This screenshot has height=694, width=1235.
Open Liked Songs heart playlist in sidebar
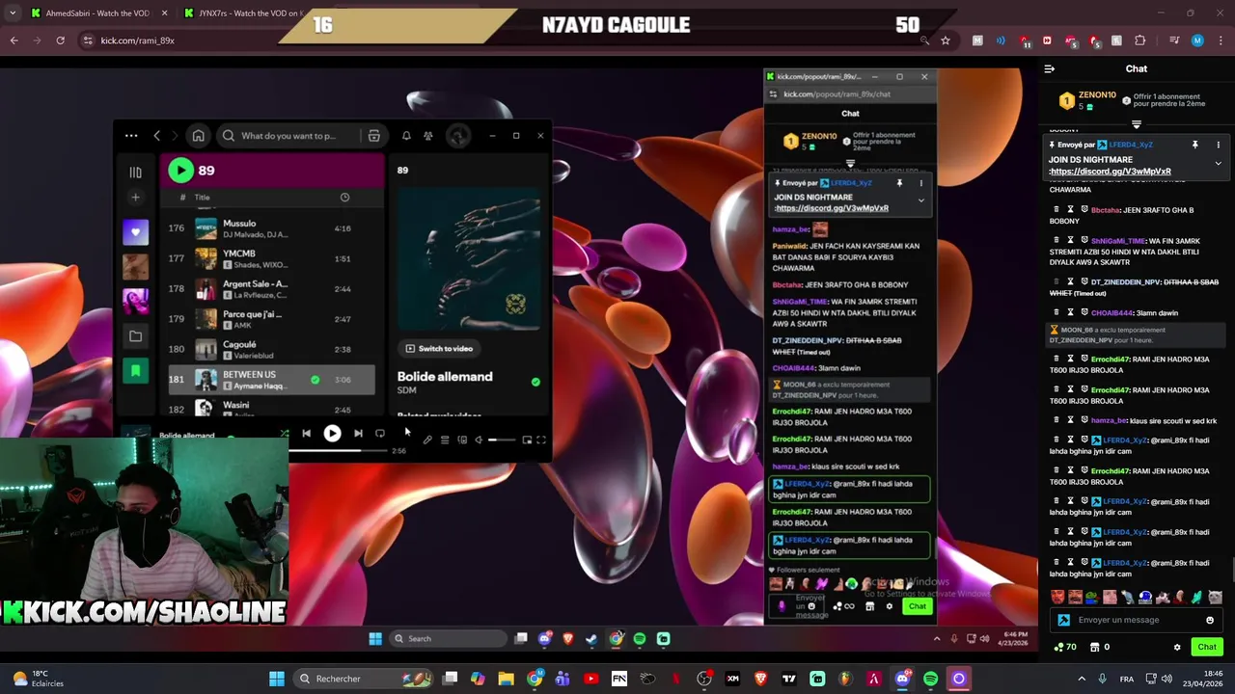[135, 231]
